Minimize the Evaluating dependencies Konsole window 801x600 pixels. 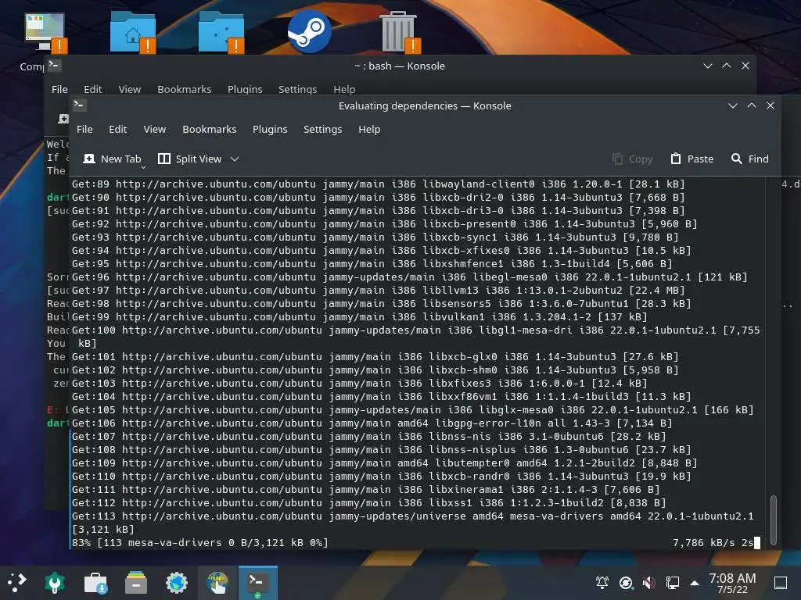[x=732, y=105]
